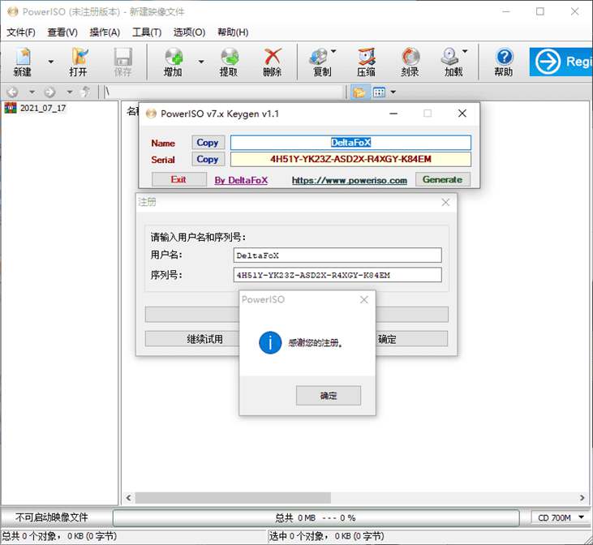This screenshot has height=545, width=593.
Task: Click the Keygen window title icon
Action: coord(151,114)
